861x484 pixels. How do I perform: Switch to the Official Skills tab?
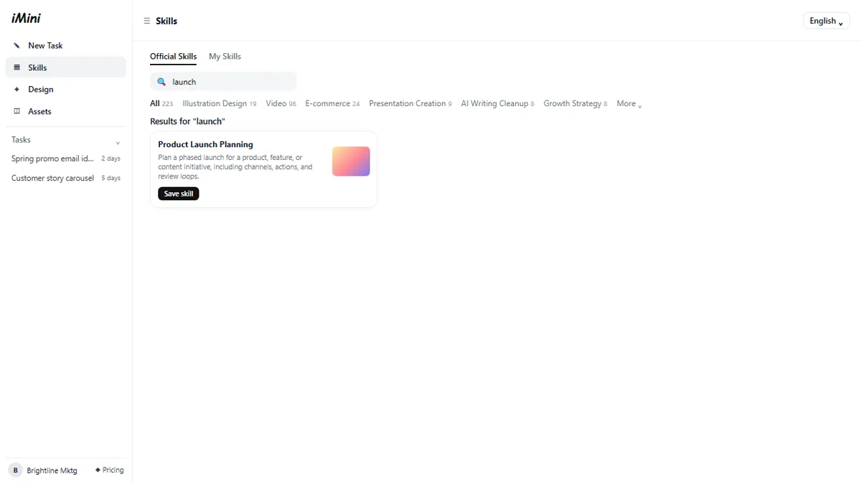(173, 57)
